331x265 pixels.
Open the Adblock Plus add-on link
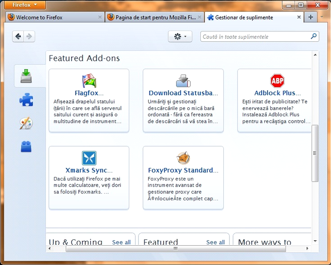pos(277,93)
